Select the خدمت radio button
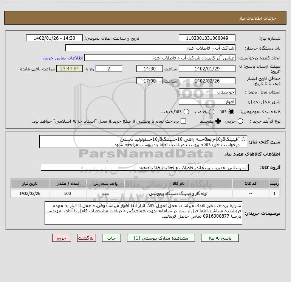 [212, 112]
